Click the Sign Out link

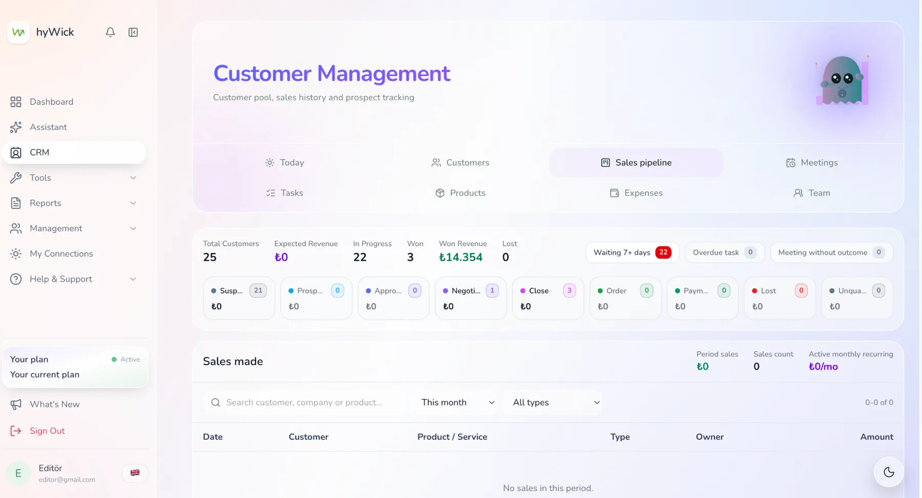[47, 431]
